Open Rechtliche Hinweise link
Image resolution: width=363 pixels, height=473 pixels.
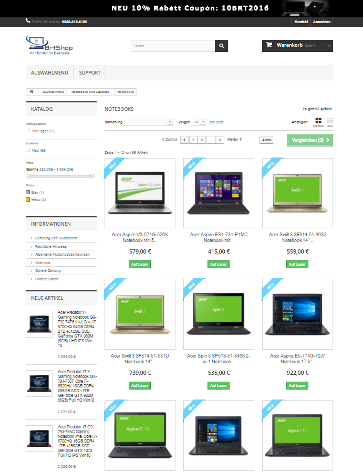50,246
